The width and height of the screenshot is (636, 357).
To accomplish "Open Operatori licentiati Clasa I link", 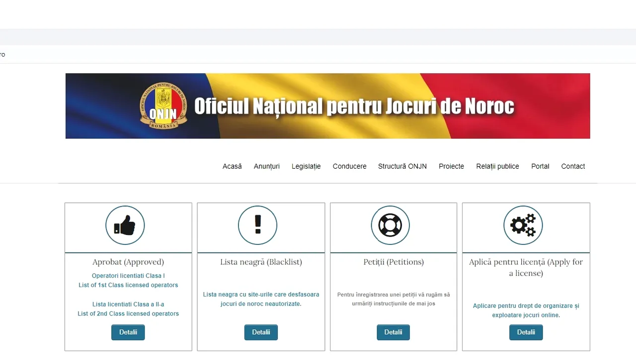I will pyautogui.click(x=128, y=276).
